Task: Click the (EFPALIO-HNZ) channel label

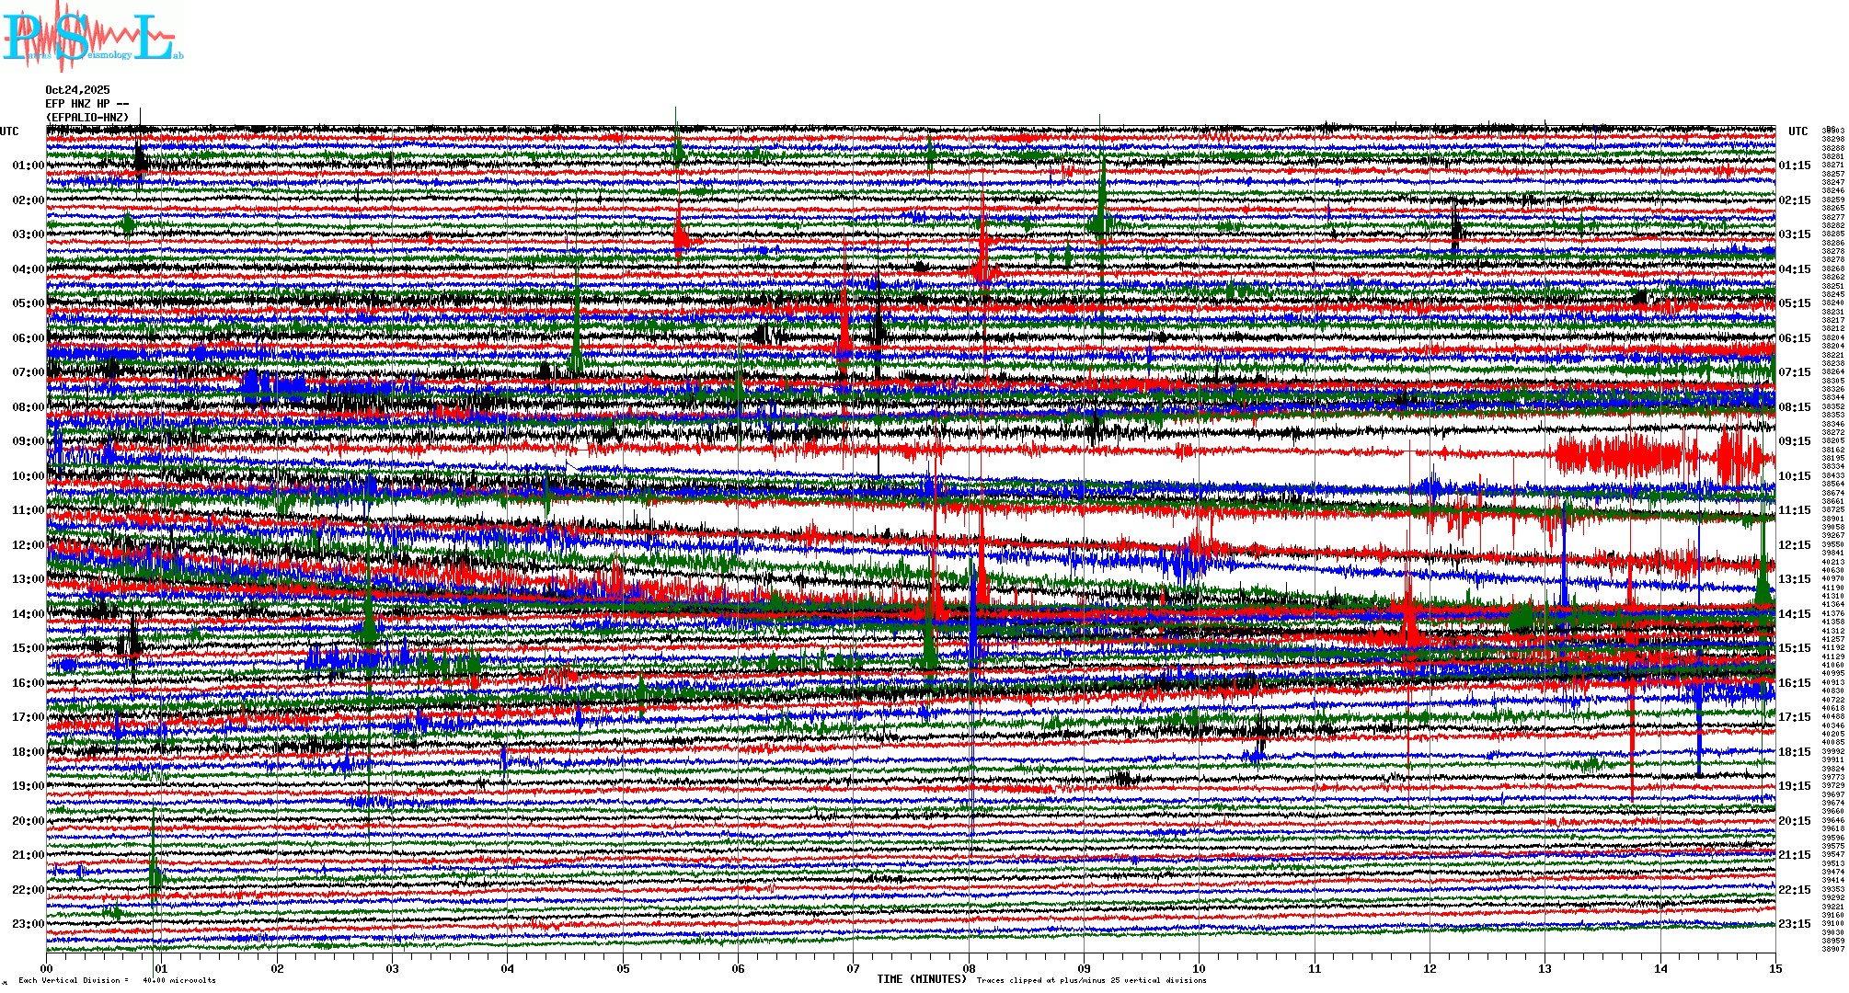Action: point(88,118)
